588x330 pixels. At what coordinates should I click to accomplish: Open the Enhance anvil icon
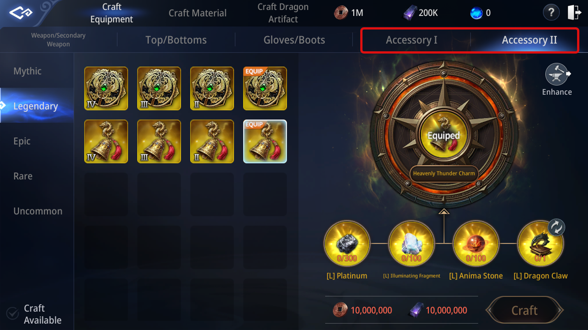(557, 75)
